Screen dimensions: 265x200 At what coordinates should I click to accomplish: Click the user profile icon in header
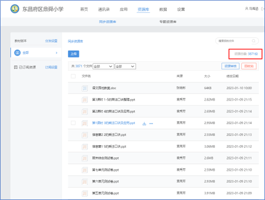pyautogui.click(x=246, y=9)
